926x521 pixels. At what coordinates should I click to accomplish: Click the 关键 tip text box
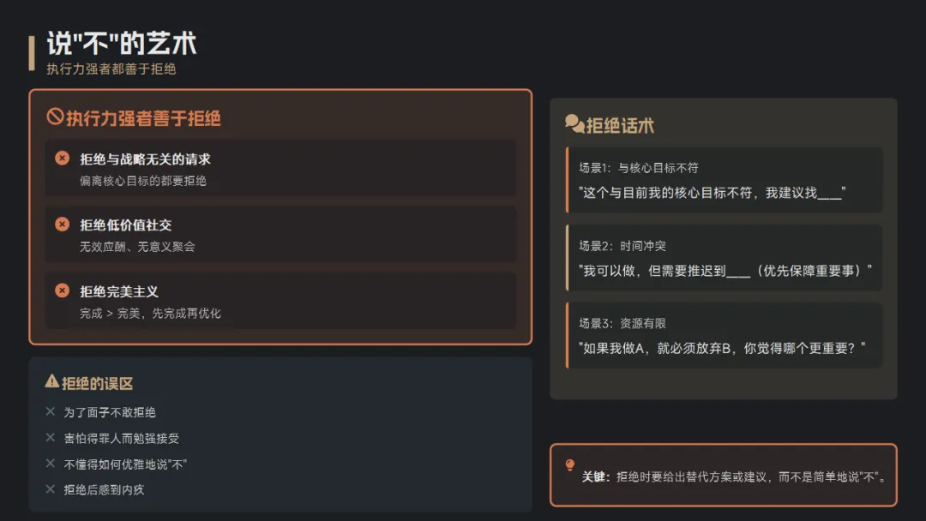tap(733, 476)
